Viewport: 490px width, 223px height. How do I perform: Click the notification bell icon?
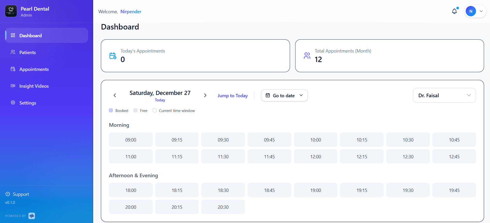tap(454, 11)
